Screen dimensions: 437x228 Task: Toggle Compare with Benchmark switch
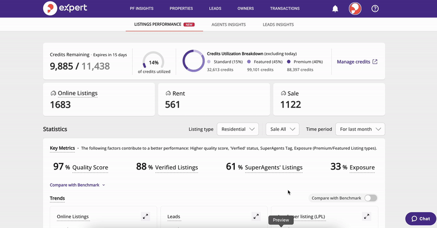coord(370,198)
